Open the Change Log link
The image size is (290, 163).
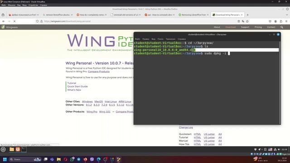click(186, 127)
